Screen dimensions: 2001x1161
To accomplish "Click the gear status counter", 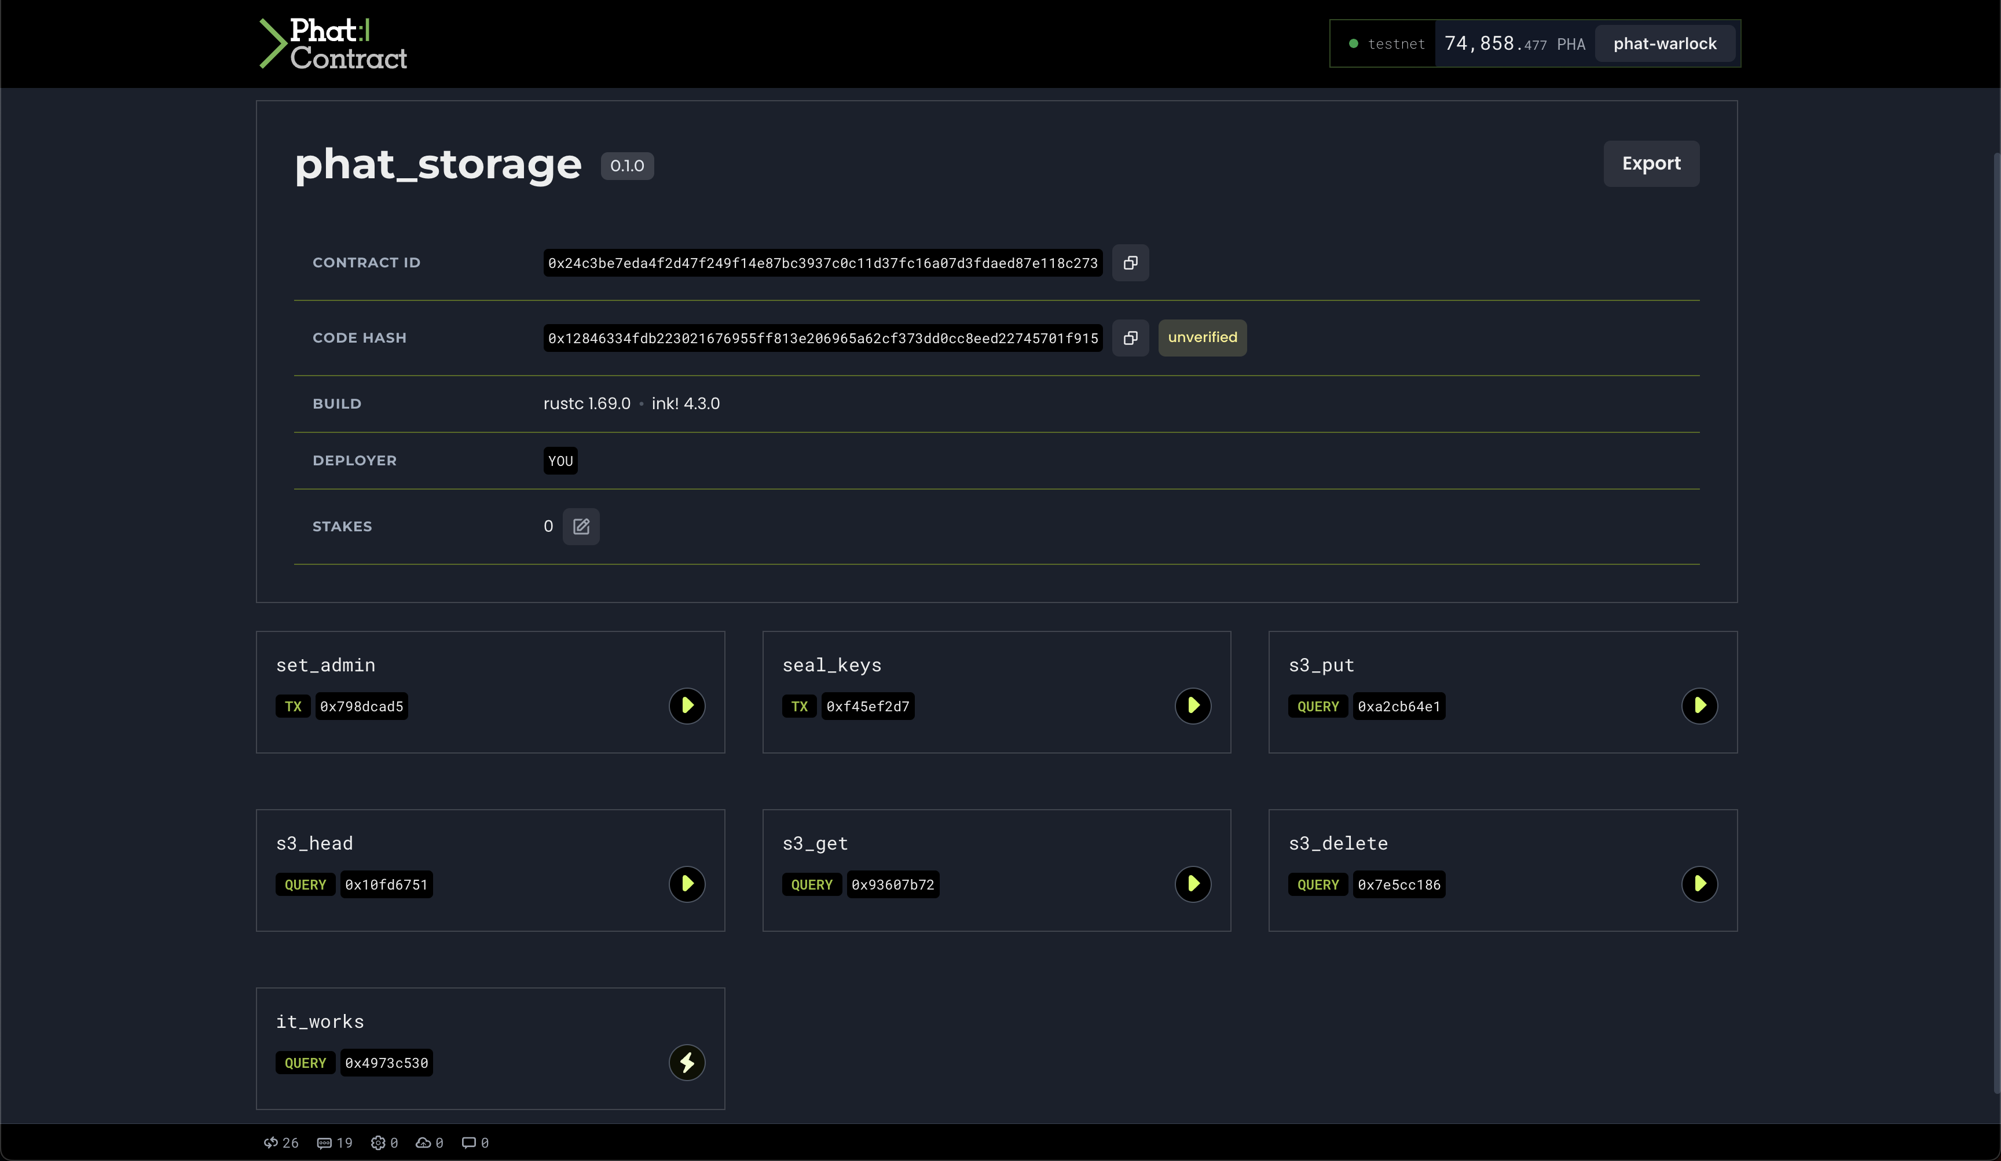I will pyautogui.click(x=384, y=1142).
